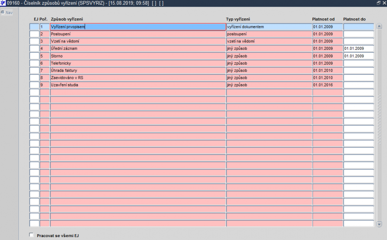Click 'Platnost od' column header

323,19
